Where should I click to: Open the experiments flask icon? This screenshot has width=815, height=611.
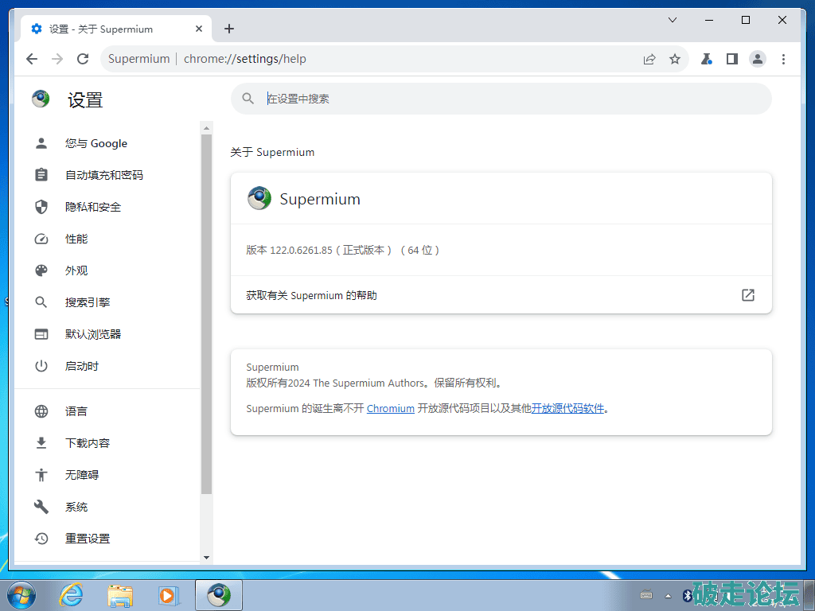click(x=706, y=59)
